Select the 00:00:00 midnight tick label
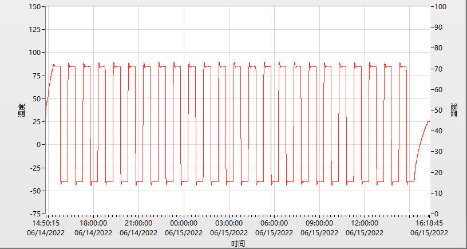The width and height of the screenshot is (467, 249). coord(184,223)
